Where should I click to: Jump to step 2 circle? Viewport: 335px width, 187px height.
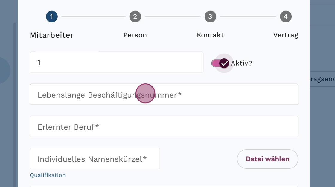pos(135,16)
